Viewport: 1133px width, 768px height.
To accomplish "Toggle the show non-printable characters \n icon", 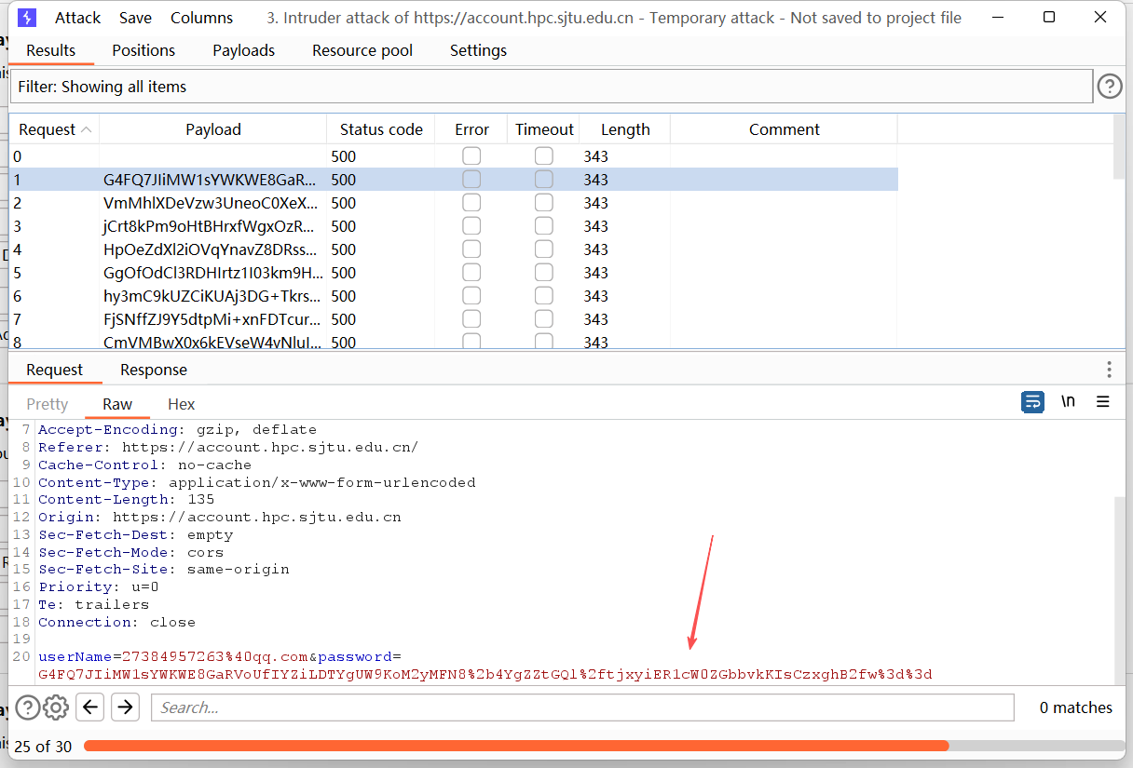I will coord(1068,402).
